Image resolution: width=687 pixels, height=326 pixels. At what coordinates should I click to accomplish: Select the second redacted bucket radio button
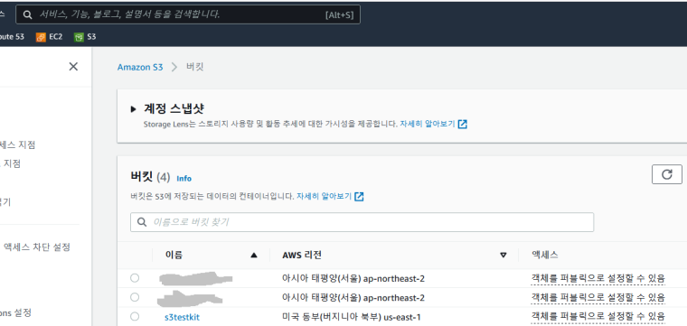click(x=135, y=298)
